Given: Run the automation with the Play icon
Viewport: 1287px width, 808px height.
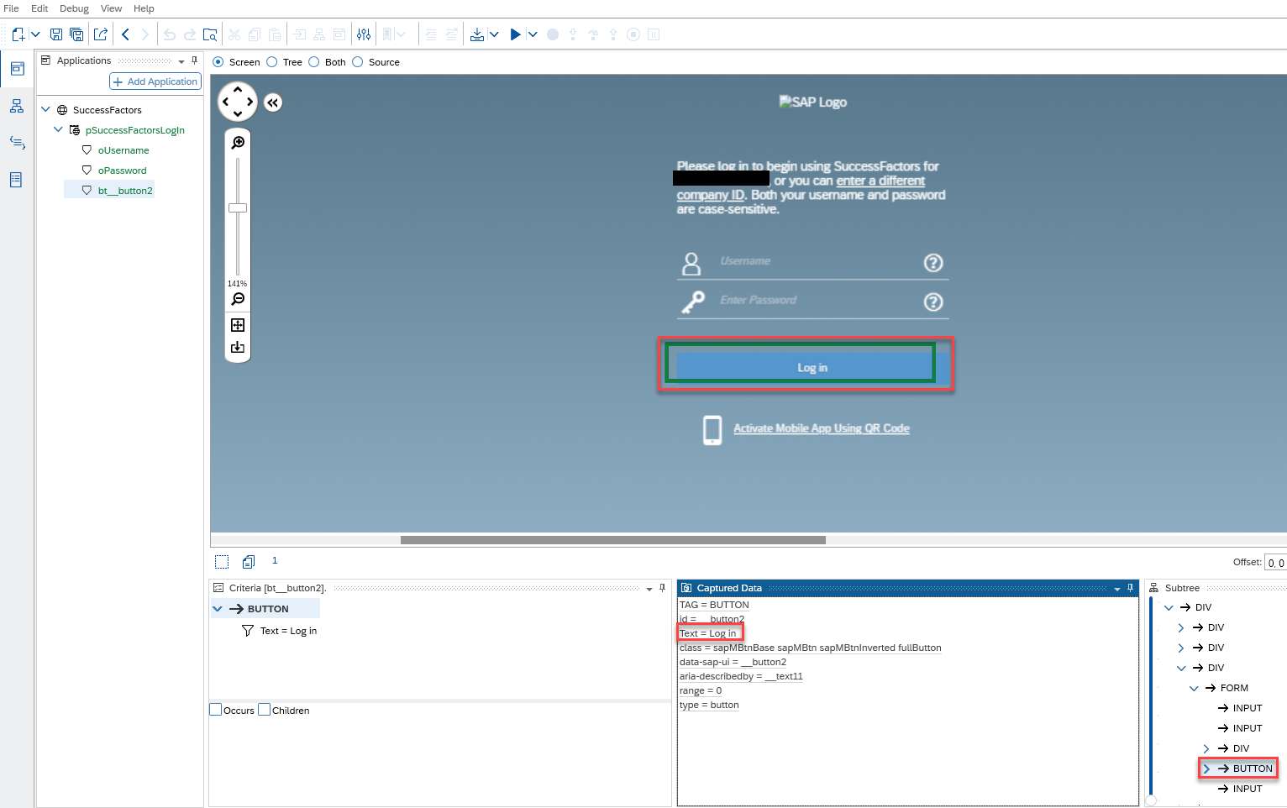Looking at the screenshot, I should tap(516, 34).
